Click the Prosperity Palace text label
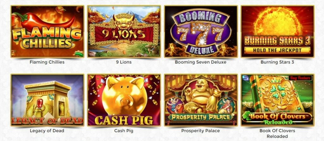324x141 pixels. tap(201, 131)
